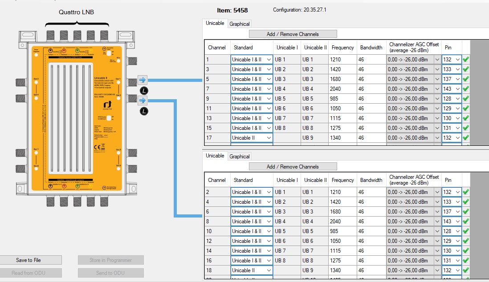The image size is (489, 282).
Task: Expand Pin dropdown for channel 10
Action: [457, 231]
